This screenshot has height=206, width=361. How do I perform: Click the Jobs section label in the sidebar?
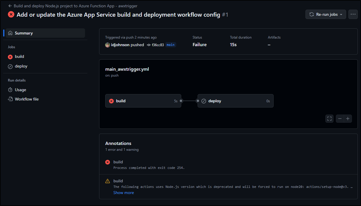(11, 47)
